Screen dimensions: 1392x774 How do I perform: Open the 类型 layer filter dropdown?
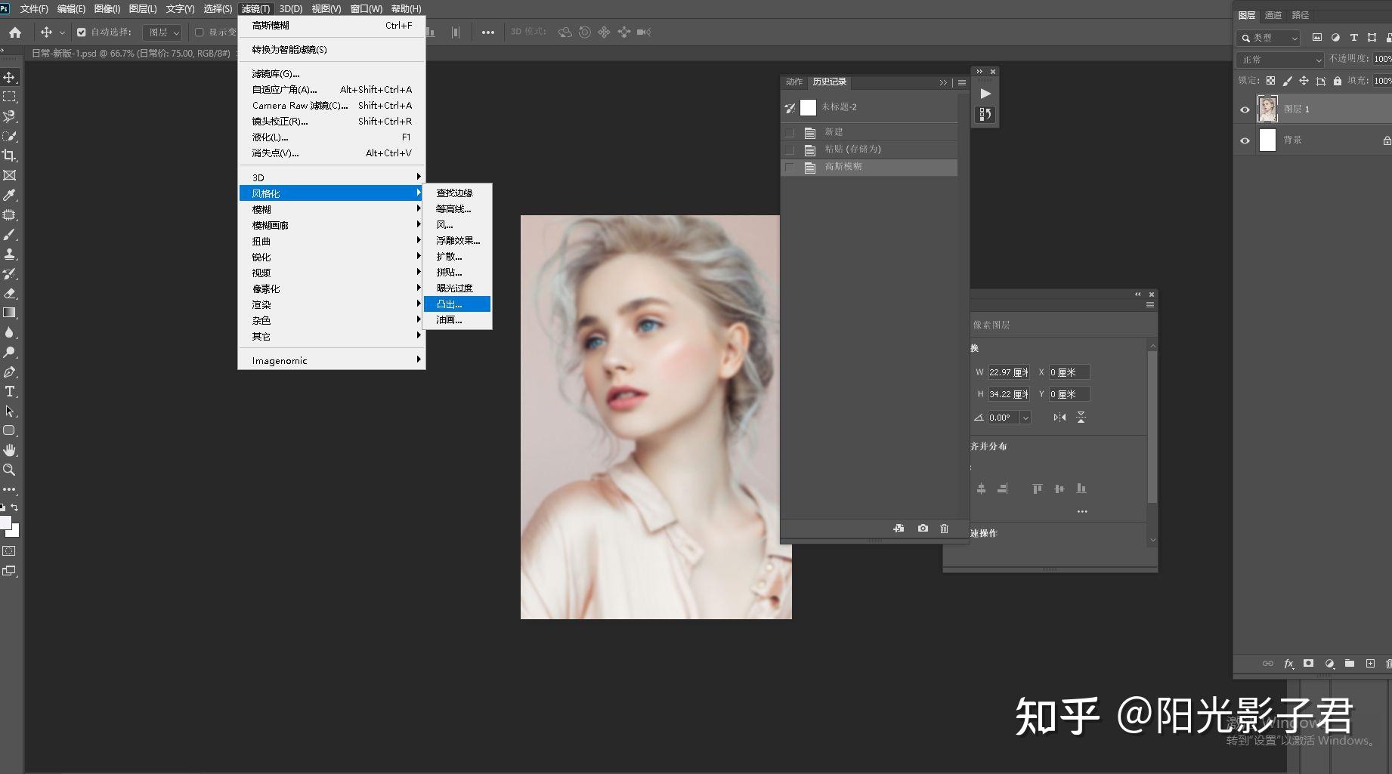tap(1268, 38)
